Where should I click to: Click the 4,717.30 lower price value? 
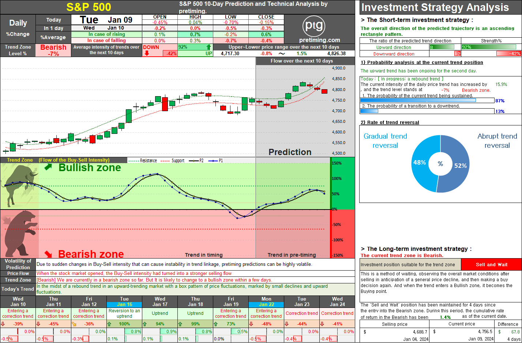click(x=230, y=53)
